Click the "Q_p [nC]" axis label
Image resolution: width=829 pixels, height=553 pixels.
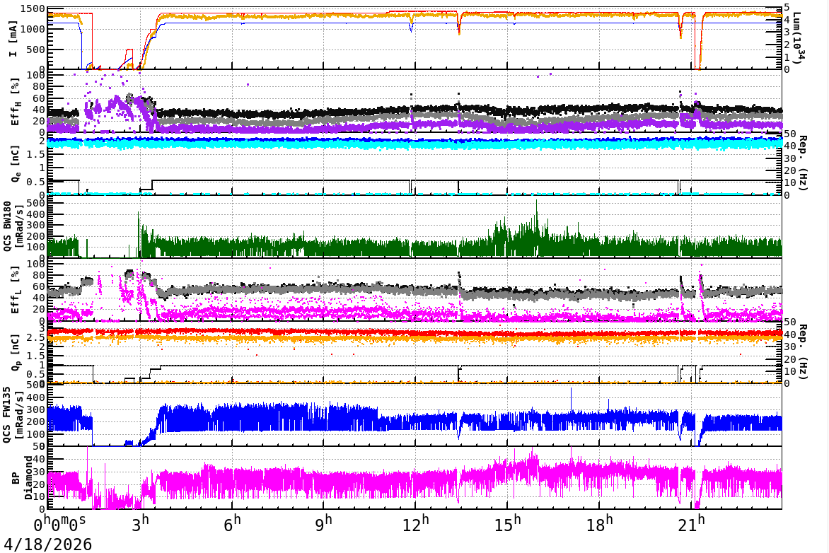pyautogui.click(x=15, y=352)
